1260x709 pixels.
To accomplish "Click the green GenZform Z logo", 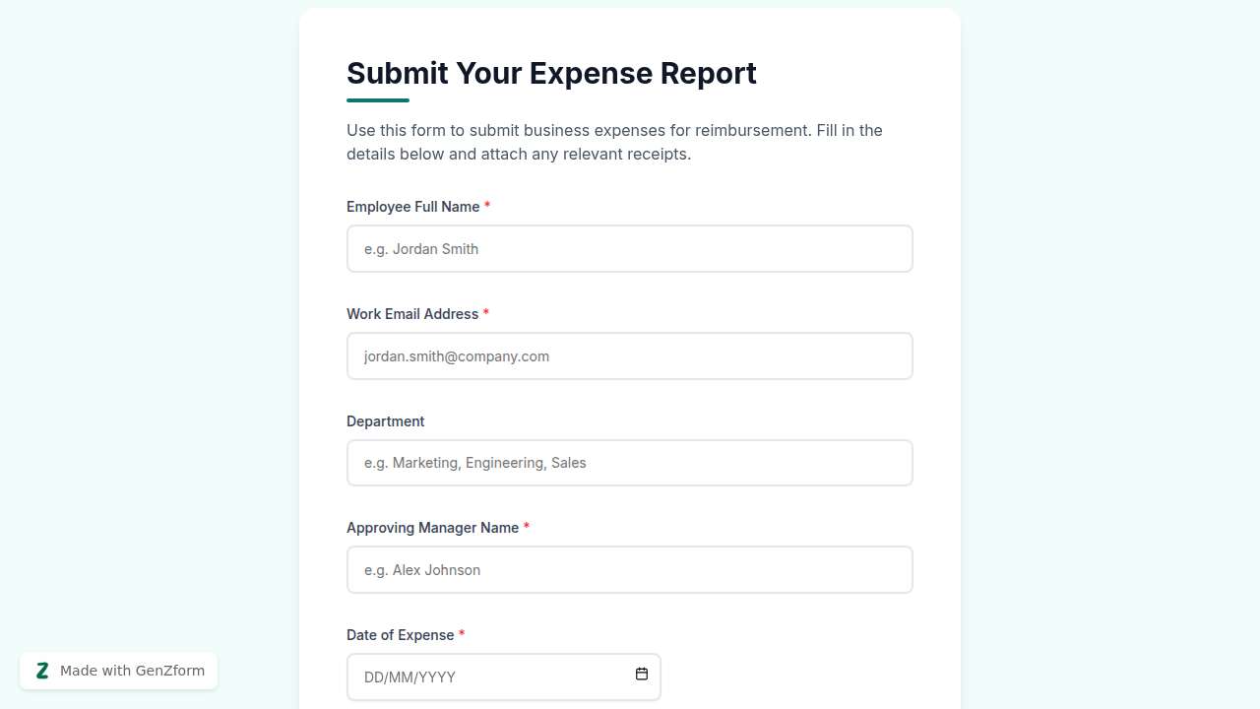I will 42,671.
